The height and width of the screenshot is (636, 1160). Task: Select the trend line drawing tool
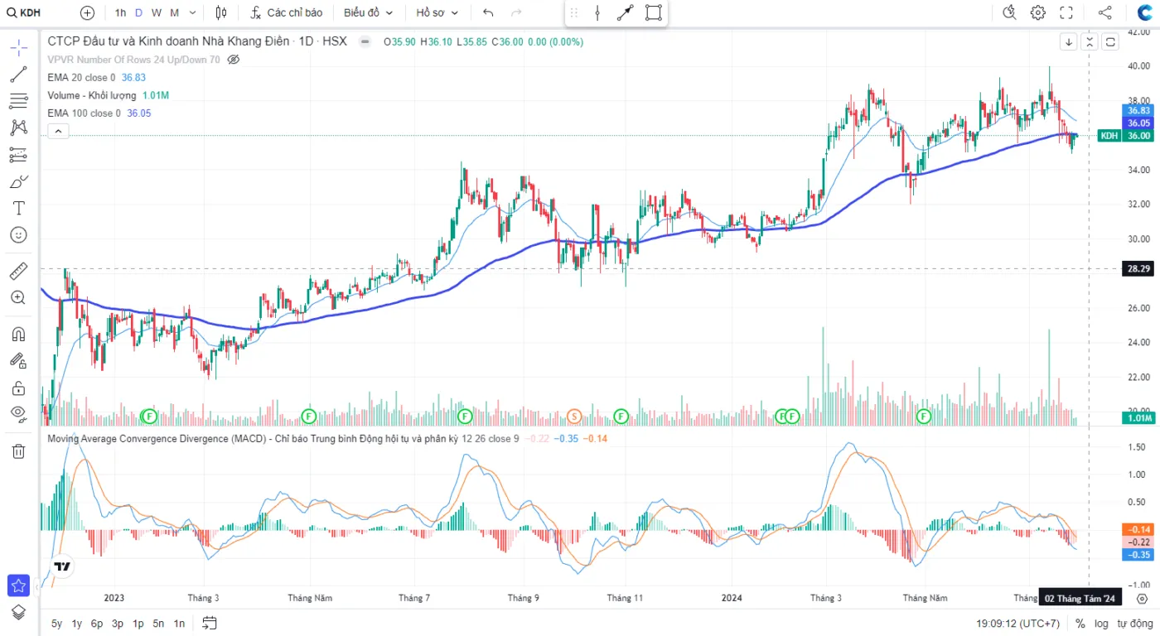click(x=18, y=75)
